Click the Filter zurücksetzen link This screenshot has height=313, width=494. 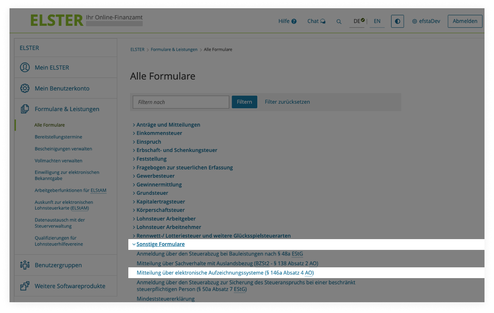[287, 102]
